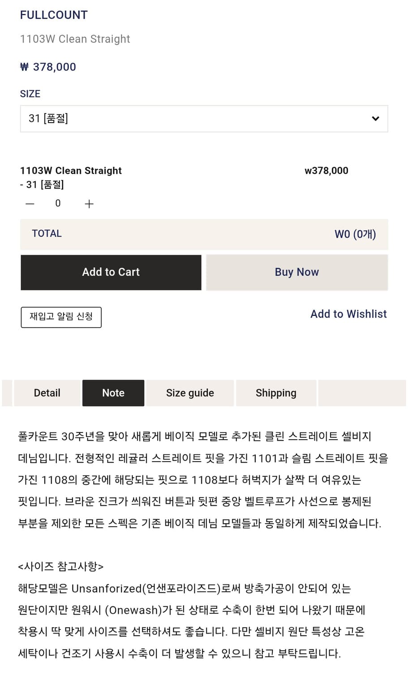Screen dimensions: 408x673
Task: Click the <사이즈 참고사항> heading text
Action: click(60, 566)
